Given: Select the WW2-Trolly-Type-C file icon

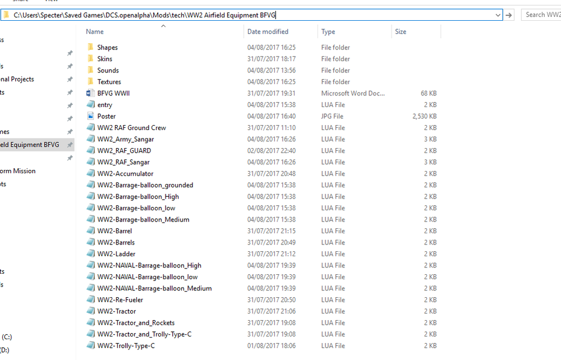Looking at the screenshot, I should (x=90, y=345).
